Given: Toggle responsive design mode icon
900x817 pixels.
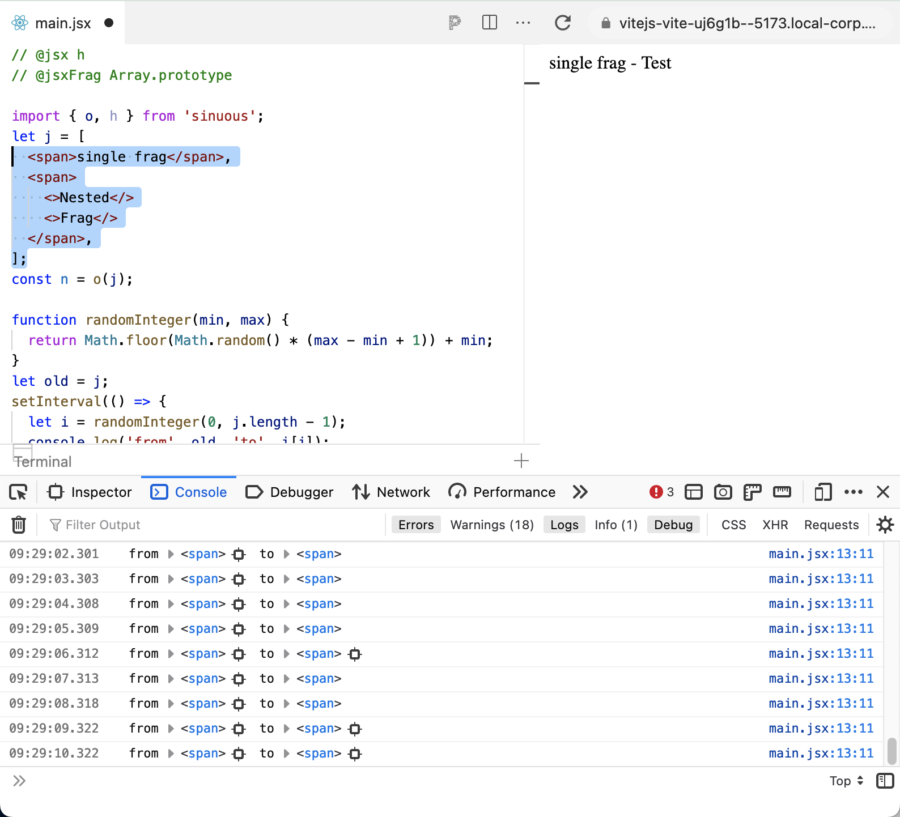Looking at the screenshot, I should tap(823, 492).
